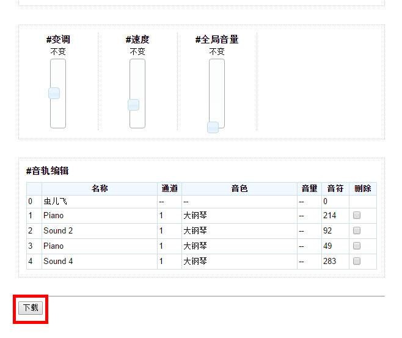Select the note count 283 in Sound 4 row
Image resolution: width=402 pixels, height=338 pixels.
pos(330,262)
